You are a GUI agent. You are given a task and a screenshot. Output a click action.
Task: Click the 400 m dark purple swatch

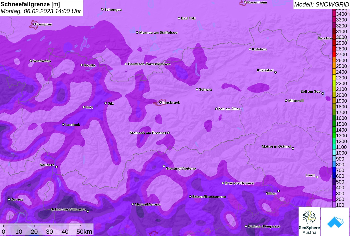(x=334, y=188)
